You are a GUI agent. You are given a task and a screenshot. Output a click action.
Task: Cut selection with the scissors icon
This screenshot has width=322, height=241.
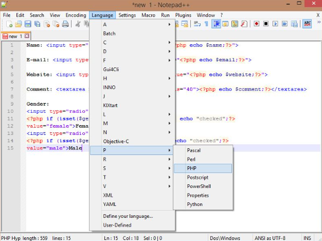pyautogui.click(x=78, y=24)
